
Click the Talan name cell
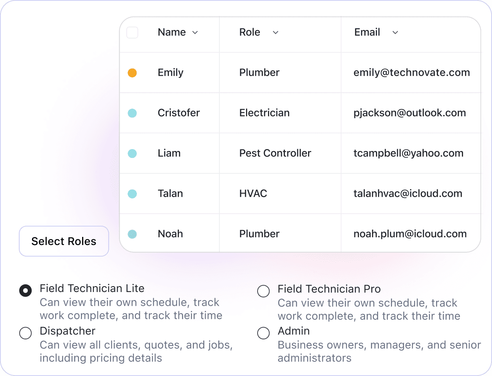click(x=170, y=193)
